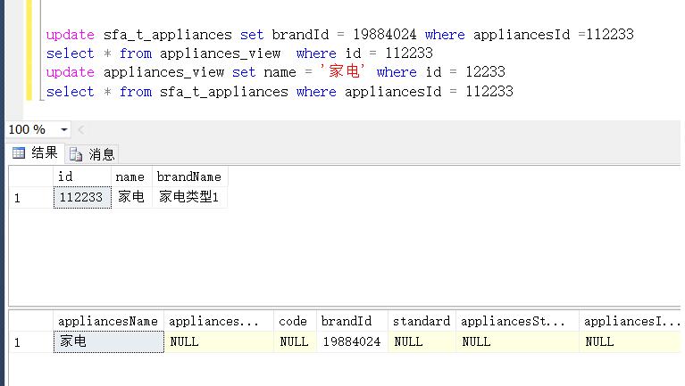The width and height of the screenshot is (685, 386).
Task: Click the editor's left scroll arrow beside zoom
Action: pos(79,130)
